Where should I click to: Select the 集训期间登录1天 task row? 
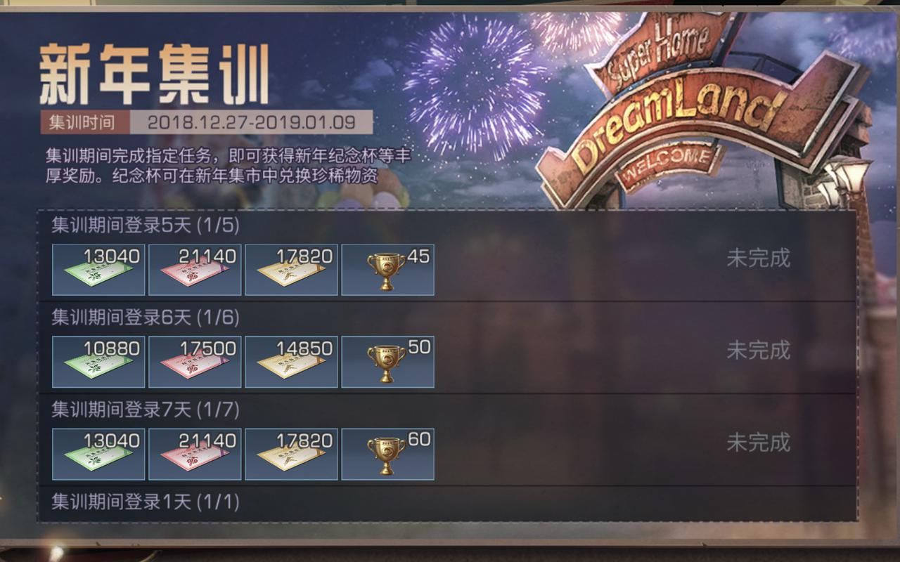pos(447,504)
